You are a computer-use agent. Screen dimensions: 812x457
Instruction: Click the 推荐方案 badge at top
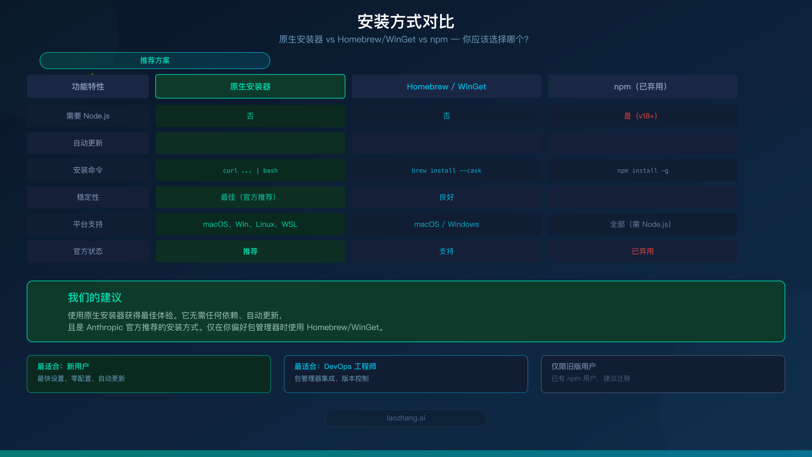[x=155, y=61]
